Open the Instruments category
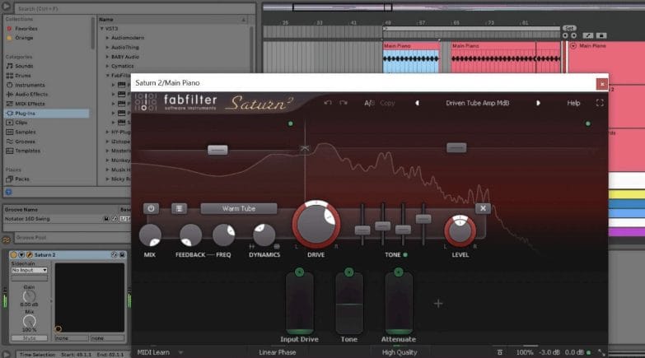Screen dimensions: 645x358 [x=30, y=85]
